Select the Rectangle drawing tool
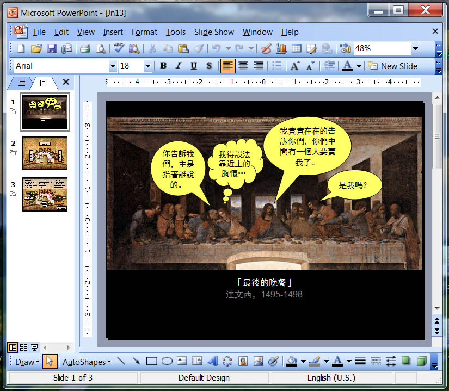Image resolution: width=449 pixels, height=391 pixels. click(152, 362)
